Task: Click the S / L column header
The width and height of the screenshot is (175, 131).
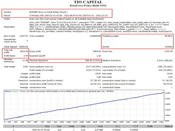Action: [112, 126]
